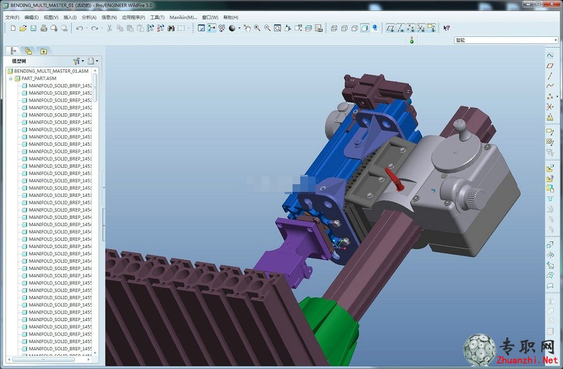The width and height of the screenshot is (563, 369).
Task: Click the Datum Plane tool
Action: click(x=550, y=66)
